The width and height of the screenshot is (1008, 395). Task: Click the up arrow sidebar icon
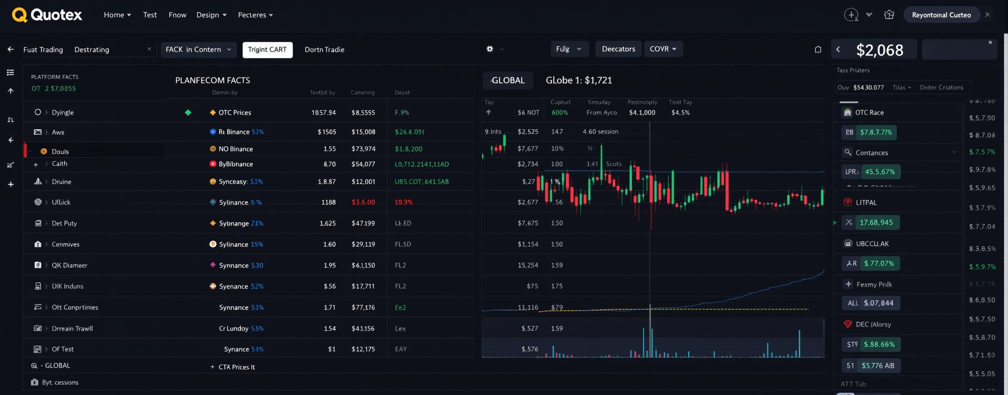tap(10, 91)
